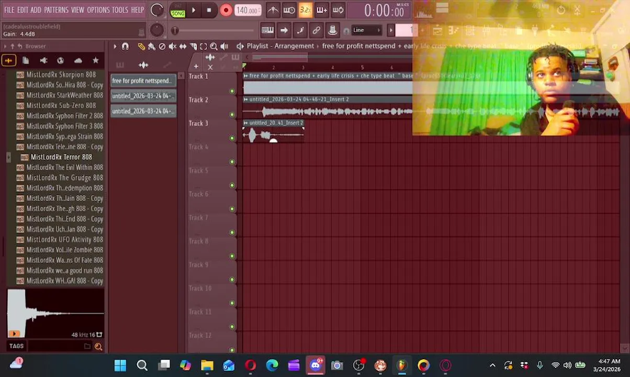This screenshot has width=630, height=377.
Task: Activate the Zoom magnifier tool in playlist
Action: (x=213, y=47)
